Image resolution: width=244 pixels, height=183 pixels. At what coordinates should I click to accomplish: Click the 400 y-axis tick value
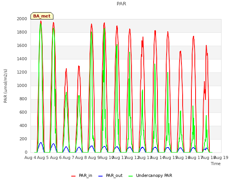(23, 126)
